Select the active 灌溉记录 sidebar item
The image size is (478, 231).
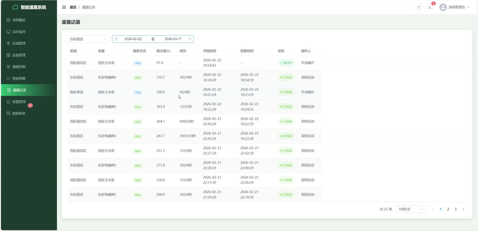29,90
